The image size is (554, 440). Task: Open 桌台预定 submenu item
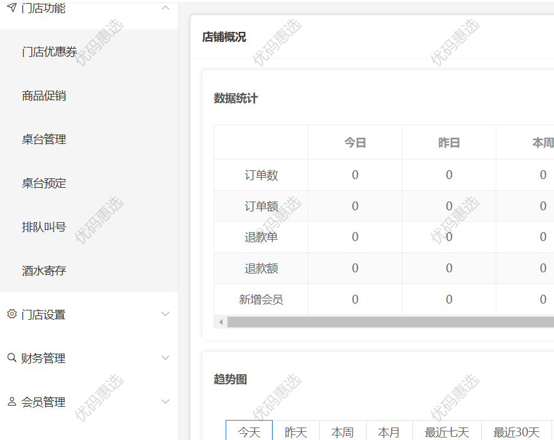point(44,183)
